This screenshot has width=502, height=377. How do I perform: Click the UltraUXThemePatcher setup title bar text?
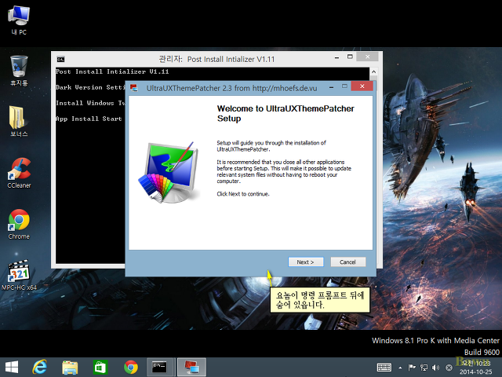(232, 88)
